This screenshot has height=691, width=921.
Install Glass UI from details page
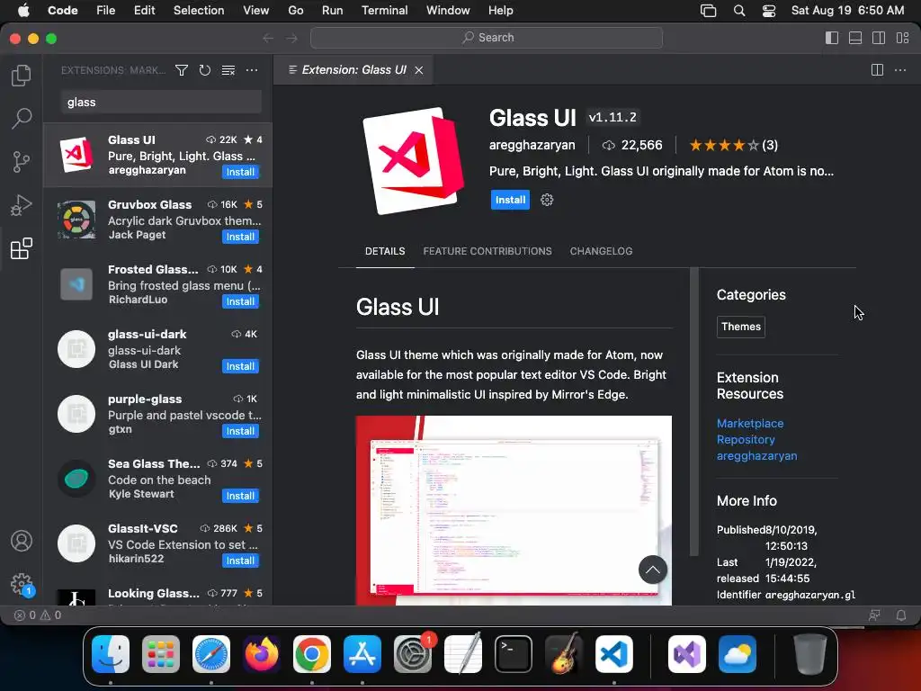point(510,200)
